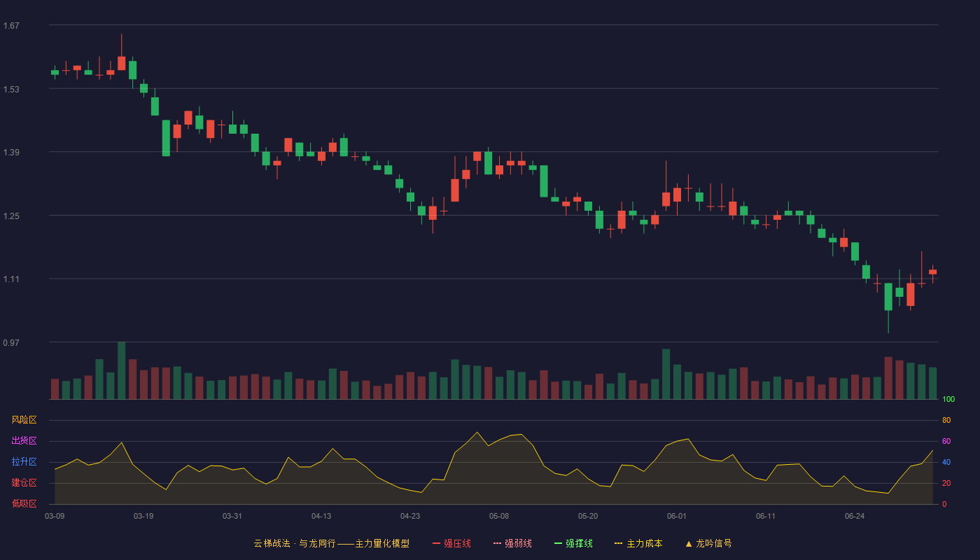Click the 1.53 price axis label

pos(11,89)
